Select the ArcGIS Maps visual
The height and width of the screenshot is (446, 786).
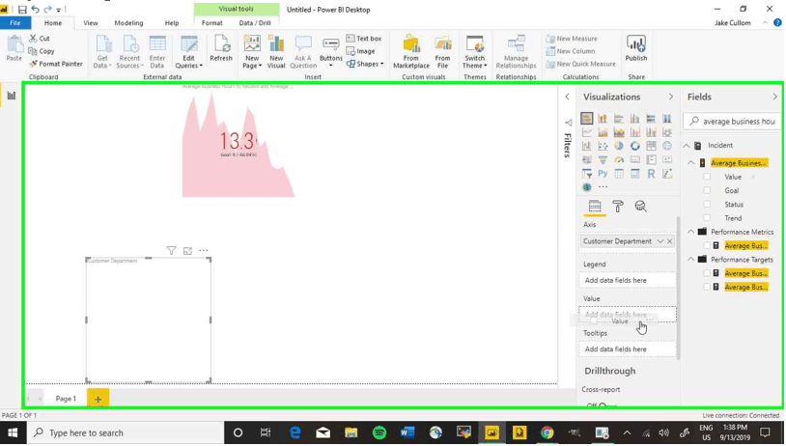click(x=586, y=187)
